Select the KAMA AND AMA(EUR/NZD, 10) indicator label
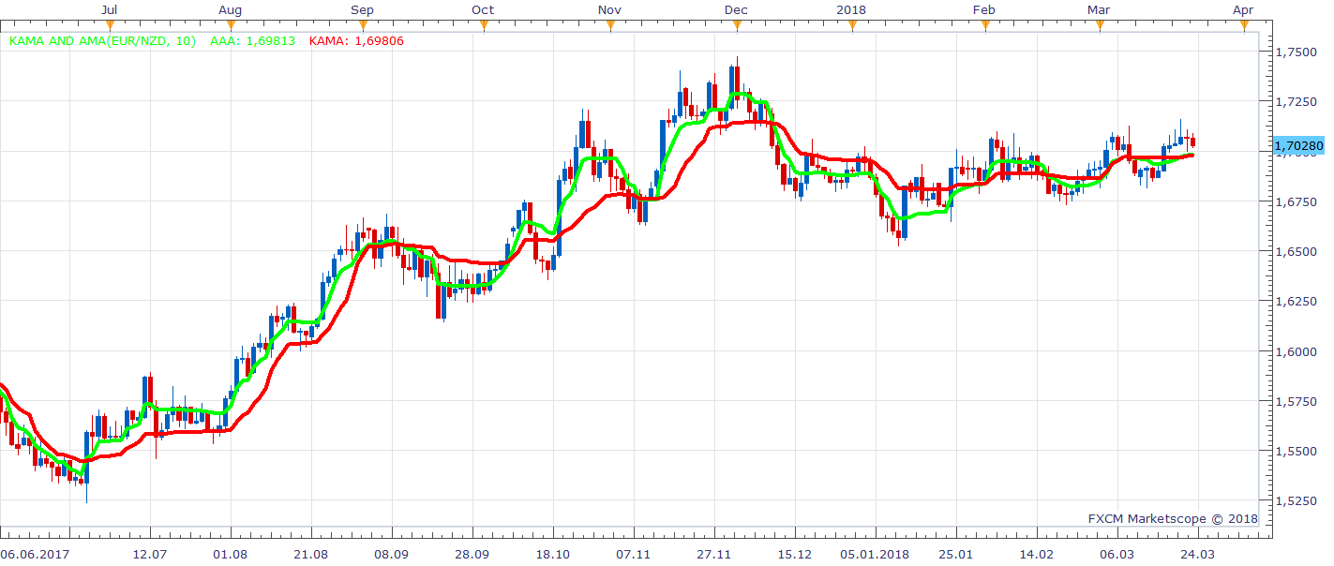 point(102,41)
